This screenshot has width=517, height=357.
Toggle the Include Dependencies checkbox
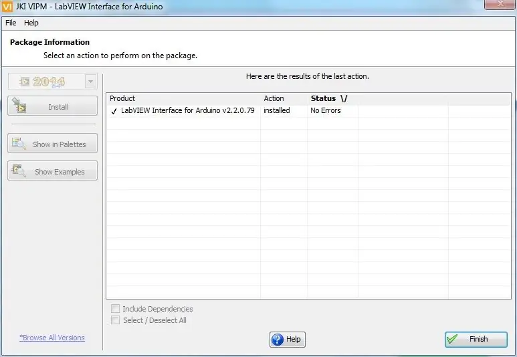[x=116, y=309]
